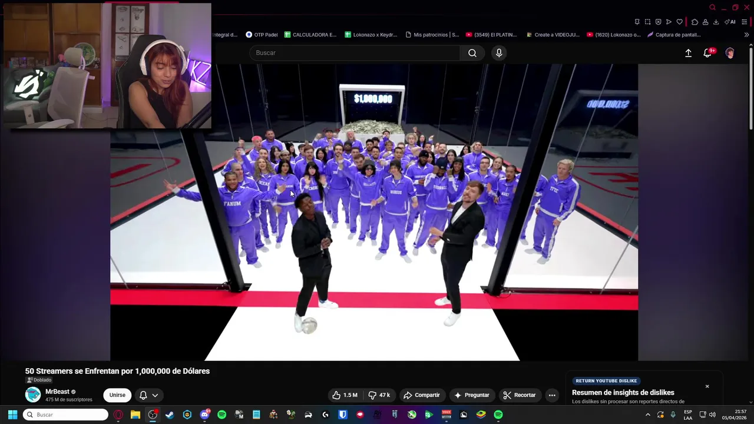The height and width of the screenshot is (424, 754).
Task: Open the CALCULADORA E... bookmark
Action: (x=310, y=35)
